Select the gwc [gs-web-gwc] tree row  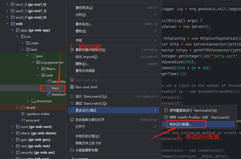[33, 139]
